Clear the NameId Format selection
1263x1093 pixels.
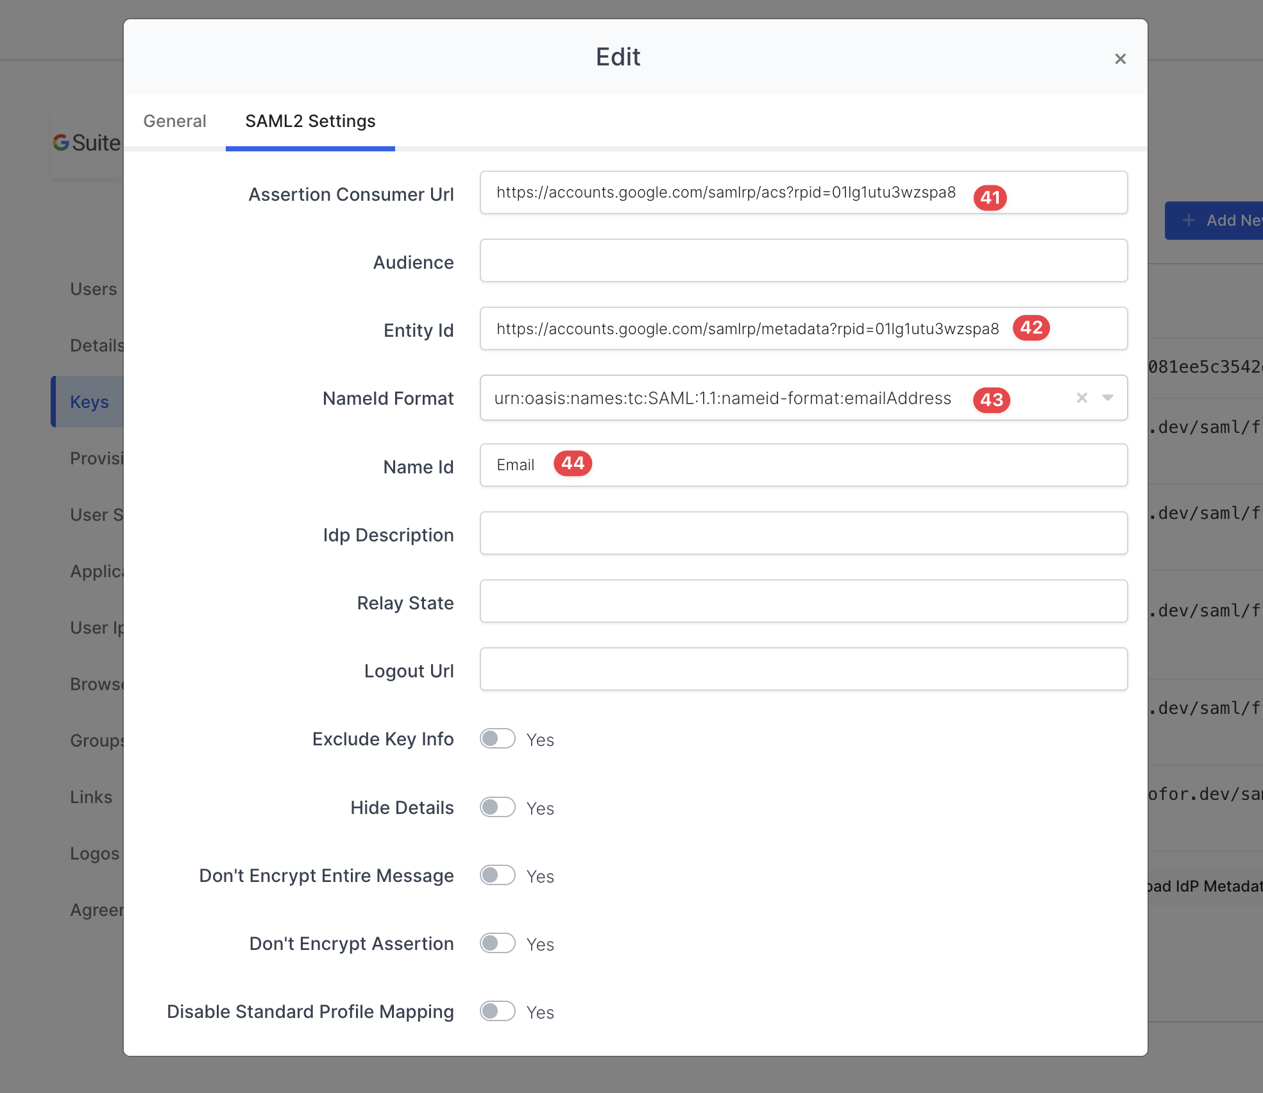1081,398
